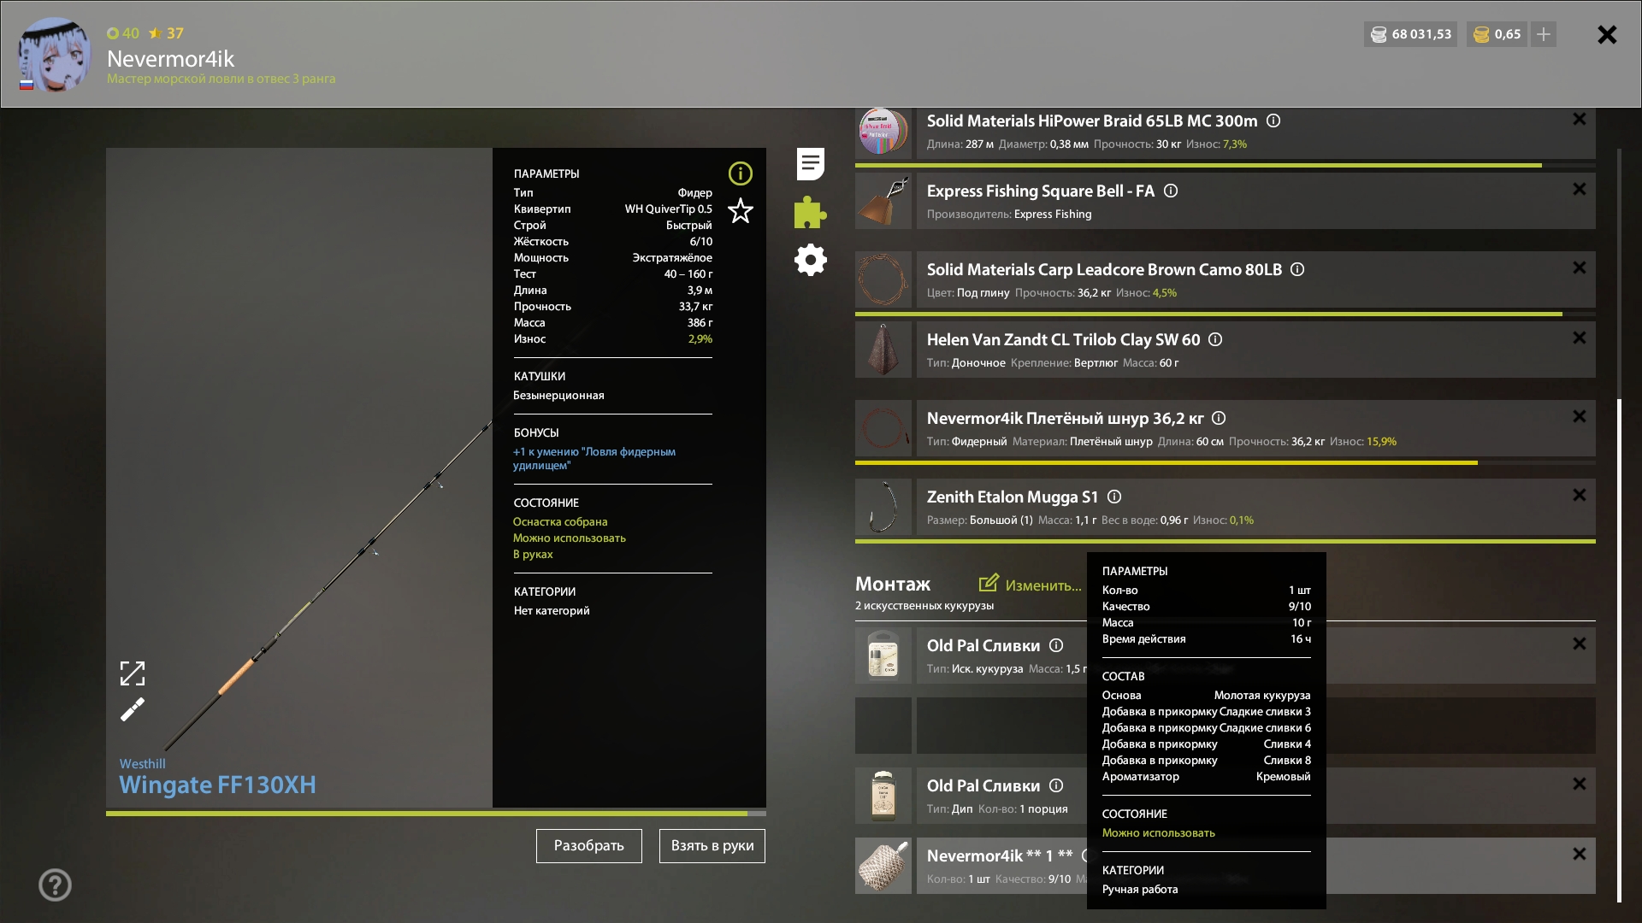Viewport: 1642px width, 923px height.
Task: Open the help question mark icon
Action: coord(54,885)
